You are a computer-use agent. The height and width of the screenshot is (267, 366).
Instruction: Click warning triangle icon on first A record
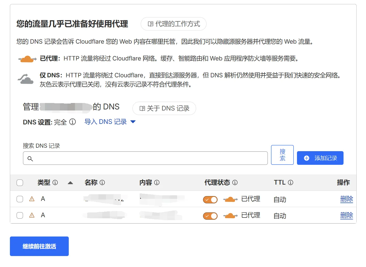32,199
